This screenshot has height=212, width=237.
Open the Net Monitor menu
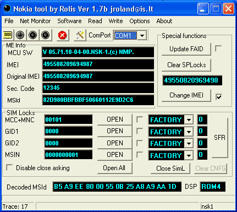click(x=35, y=21)
